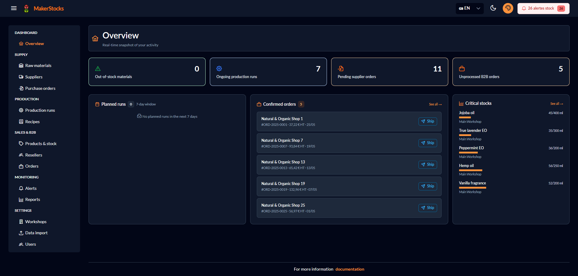Click the Purchase orders icon in sidebar
The width and height of the screenshot is (578, 276).
pyautogui.click(x=21, y=88)
